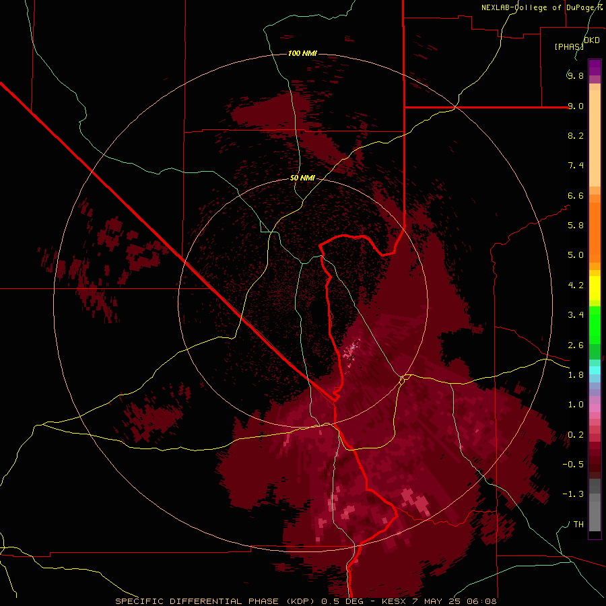Click the 4.2 value on color scale
Image resolution: width=606 pixels, height=606 pixels.
click(576, 285)
